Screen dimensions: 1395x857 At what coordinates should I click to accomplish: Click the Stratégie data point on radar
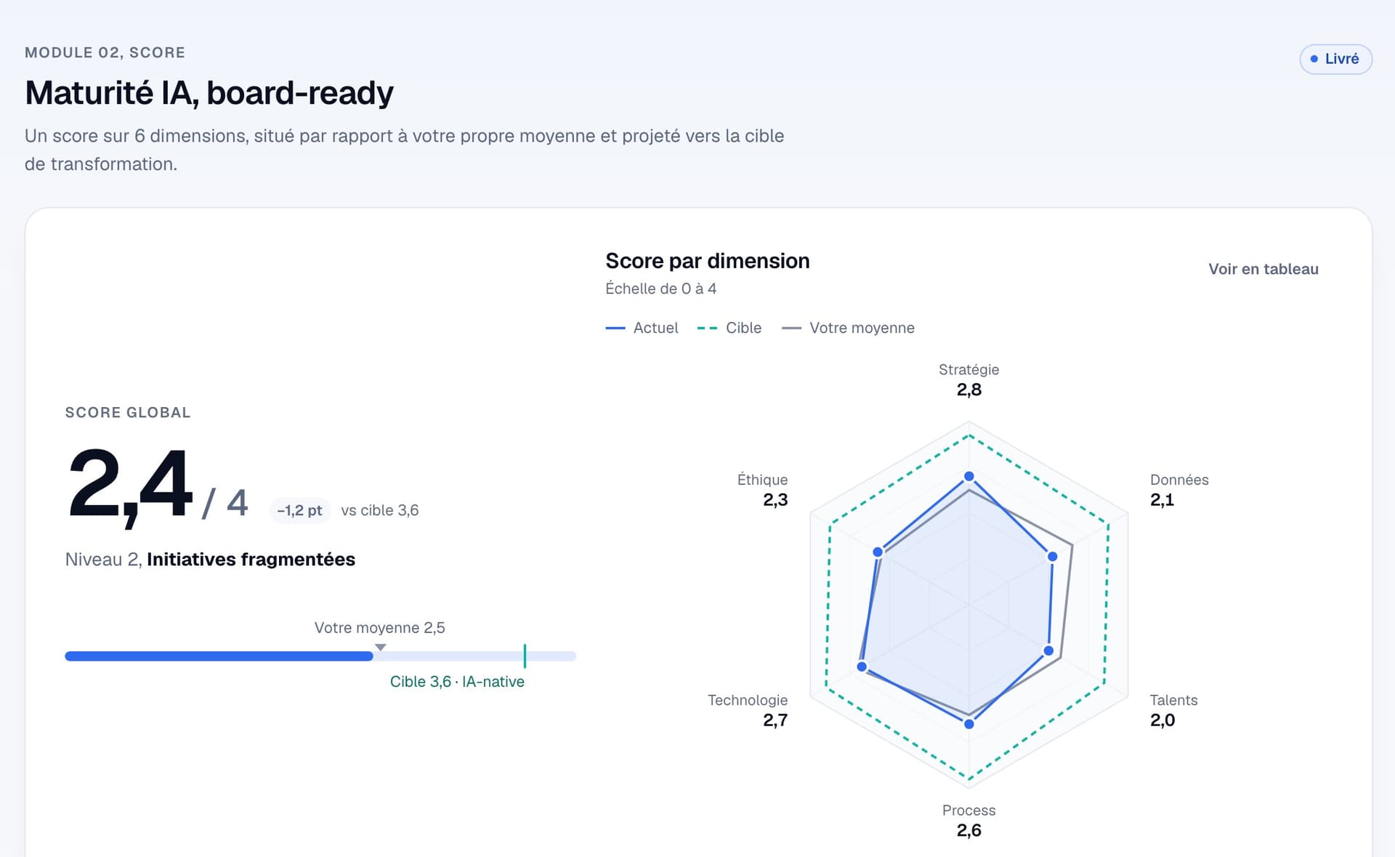(969, 477)
